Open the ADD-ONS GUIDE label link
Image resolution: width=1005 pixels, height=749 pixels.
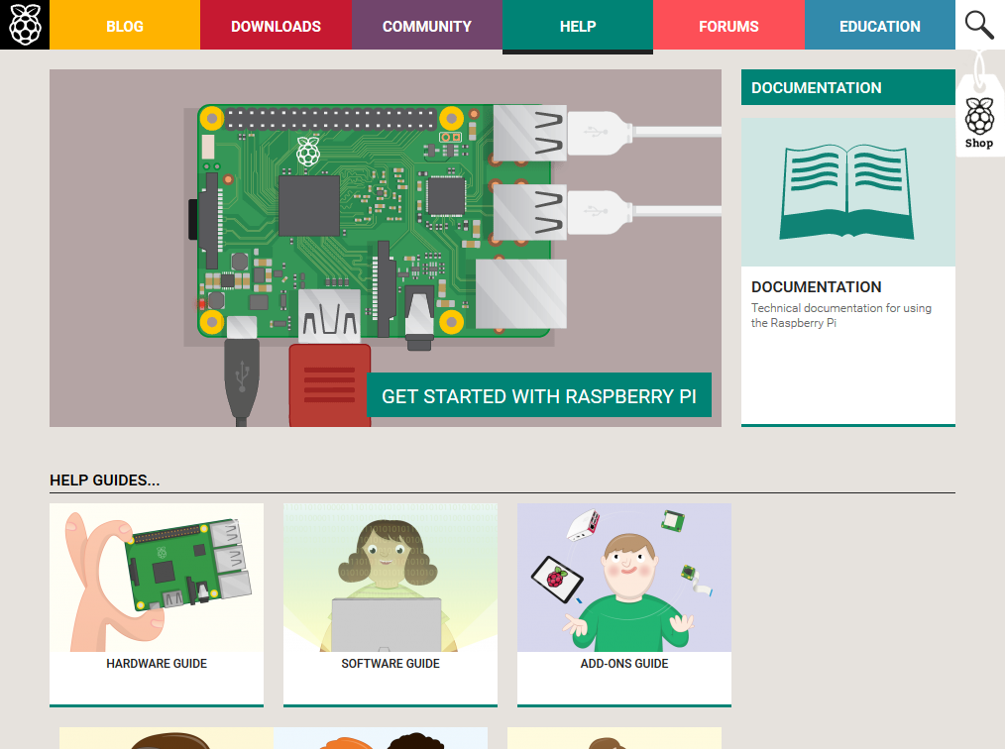[624, 664]
